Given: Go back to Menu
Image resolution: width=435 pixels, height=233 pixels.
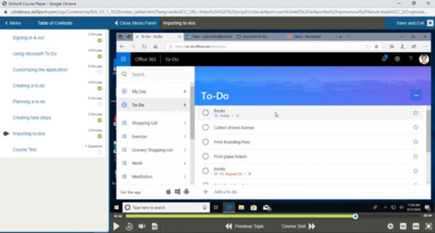Looking at the screenshot, I should 13,23.
